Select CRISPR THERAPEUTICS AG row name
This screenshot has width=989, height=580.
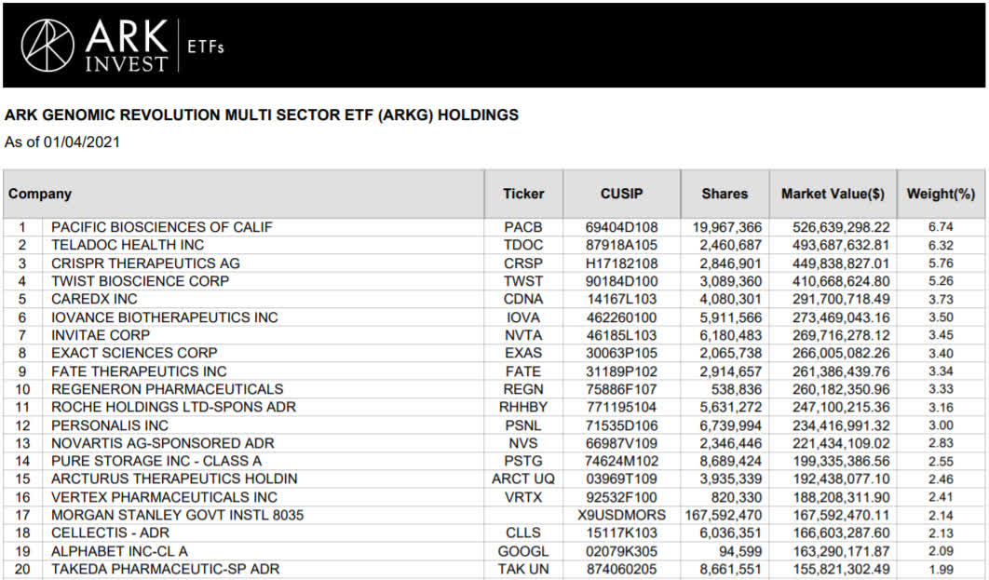(x=145, y=263)
